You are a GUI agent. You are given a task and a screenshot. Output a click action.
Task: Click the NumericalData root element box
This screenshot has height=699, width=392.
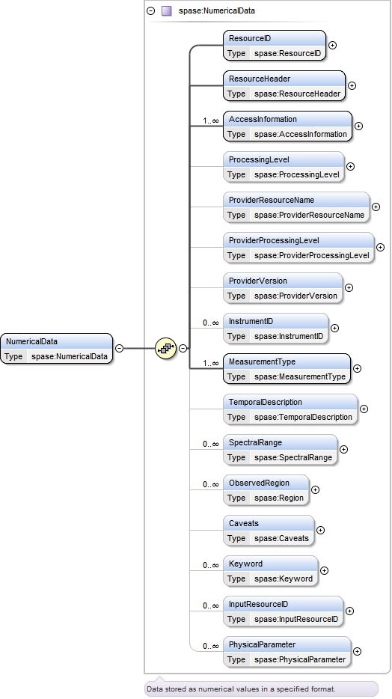(57, 349)
